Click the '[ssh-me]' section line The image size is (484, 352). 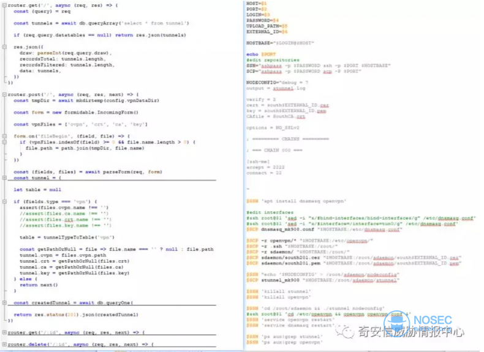[x=258, y=162]
